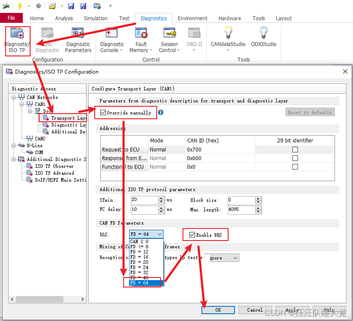Choose FD = 12 from the DLC list
Screen dimensions: 353x321
(146, 252)
